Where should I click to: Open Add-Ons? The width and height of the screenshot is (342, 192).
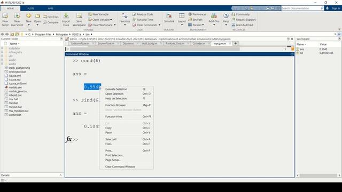pyautogui.click(x=214, y=20)
